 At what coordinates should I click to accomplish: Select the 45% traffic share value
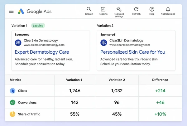117,114
